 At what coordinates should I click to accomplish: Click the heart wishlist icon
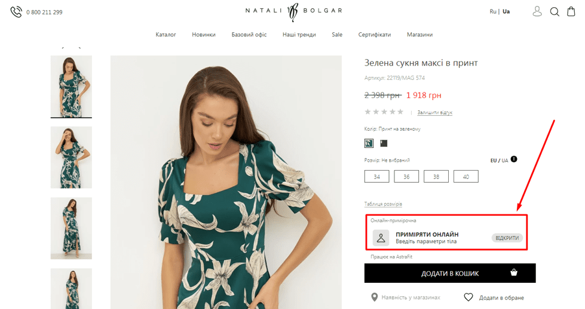[468, 297]
